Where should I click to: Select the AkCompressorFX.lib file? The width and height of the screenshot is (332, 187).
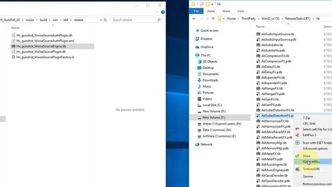point(275,56)
